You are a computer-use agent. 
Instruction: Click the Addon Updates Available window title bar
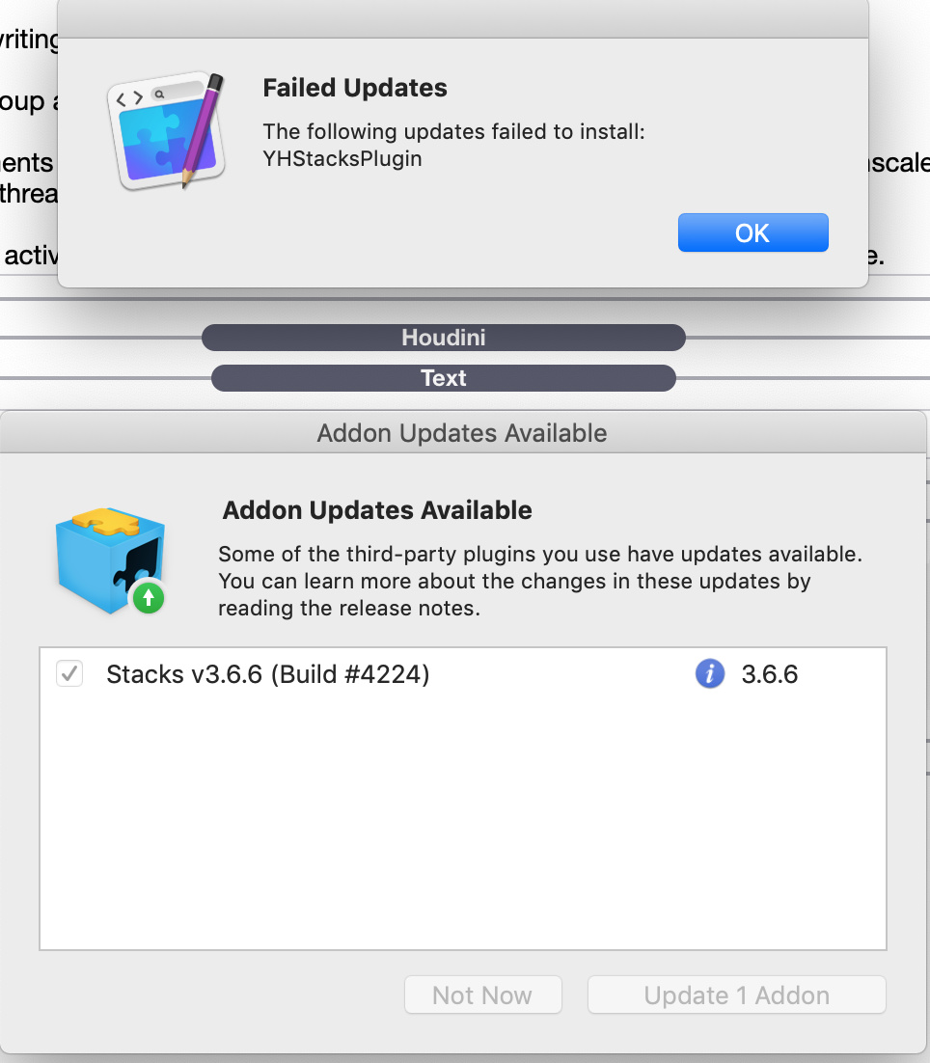click(x=462, y=432)
